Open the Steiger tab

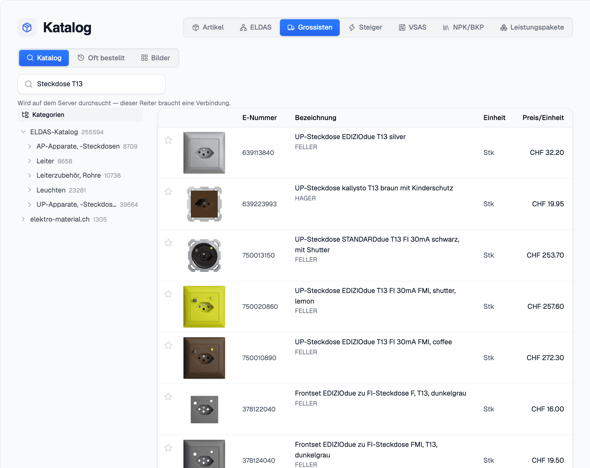click(365, 27)
